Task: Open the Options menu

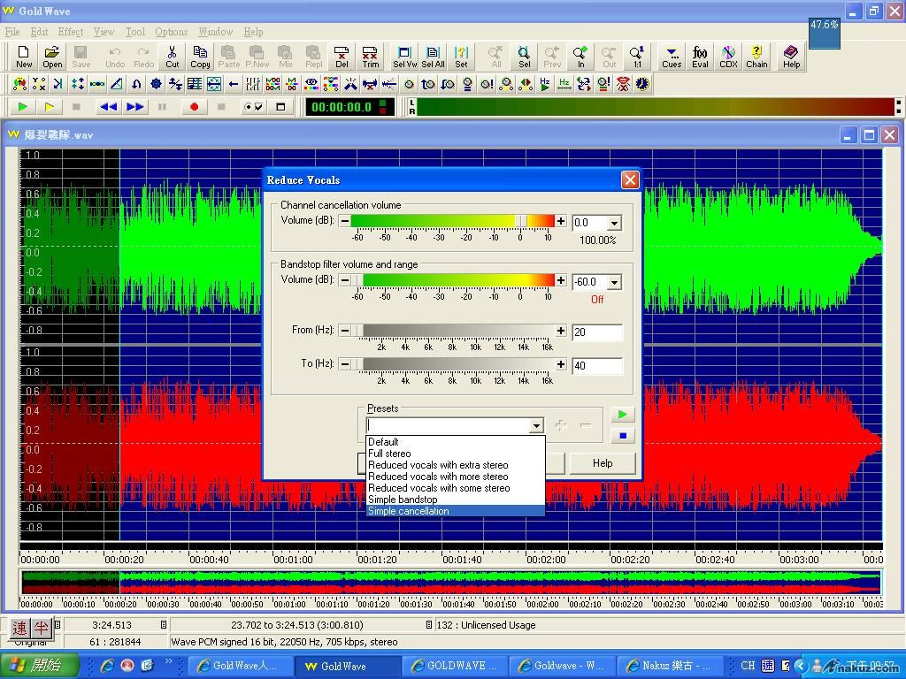Action: [171, 32]
